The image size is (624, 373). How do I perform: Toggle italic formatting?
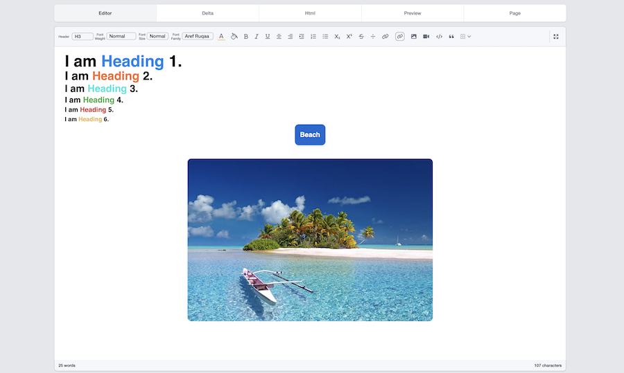(257, 37)
